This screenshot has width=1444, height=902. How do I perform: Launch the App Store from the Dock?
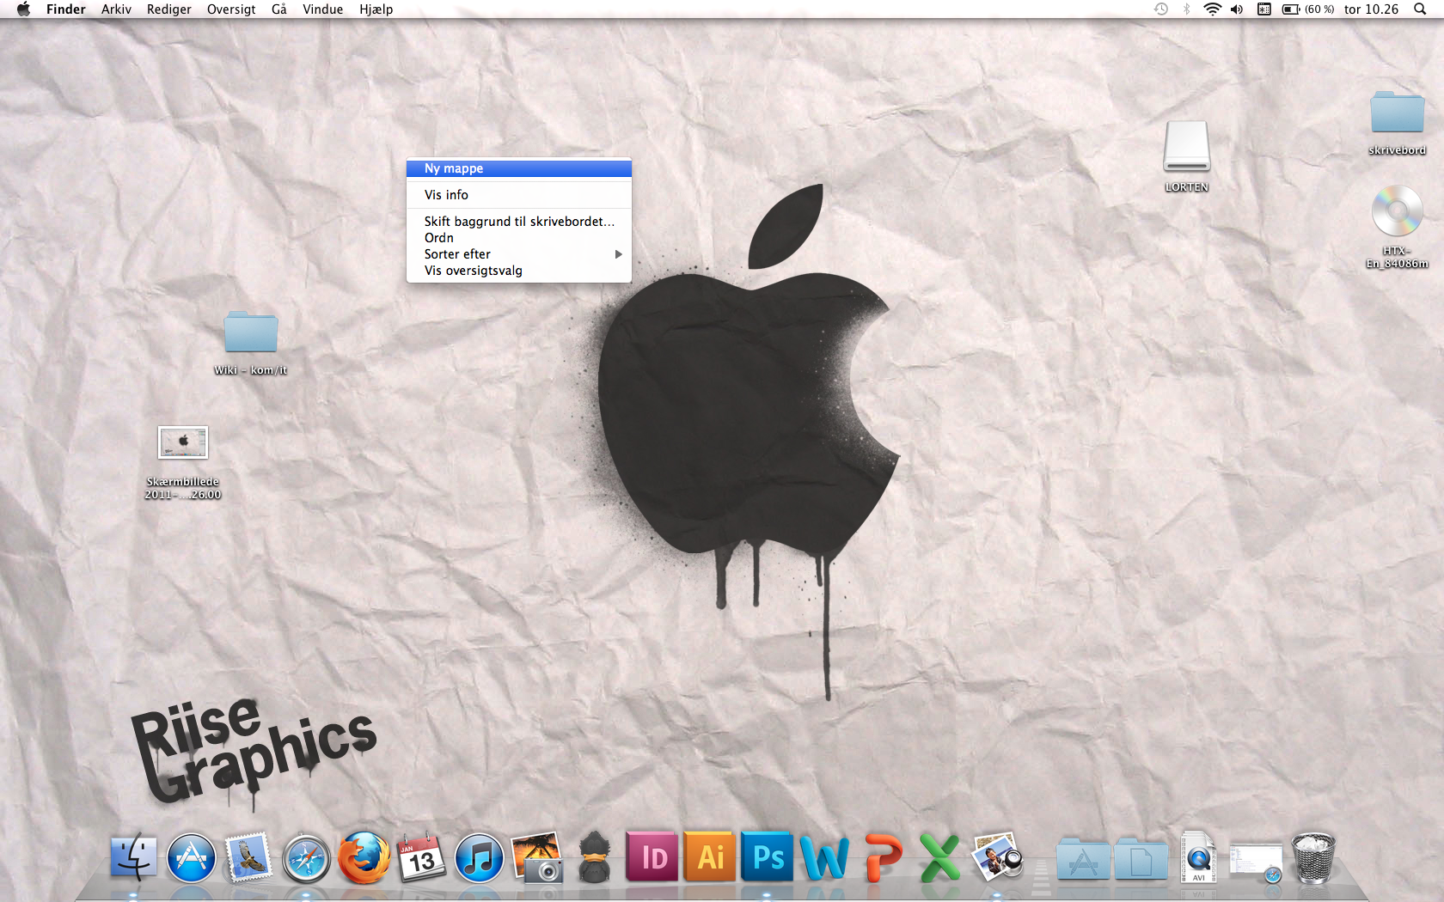click(191, 857)
